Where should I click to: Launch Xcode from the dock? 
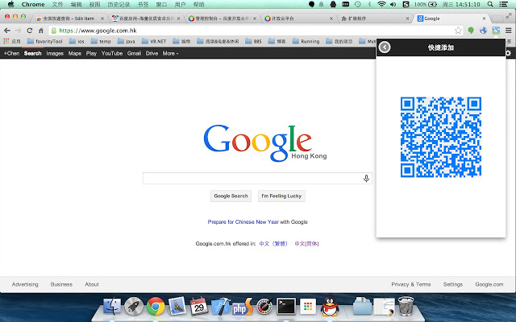click(x=221, y=306)
